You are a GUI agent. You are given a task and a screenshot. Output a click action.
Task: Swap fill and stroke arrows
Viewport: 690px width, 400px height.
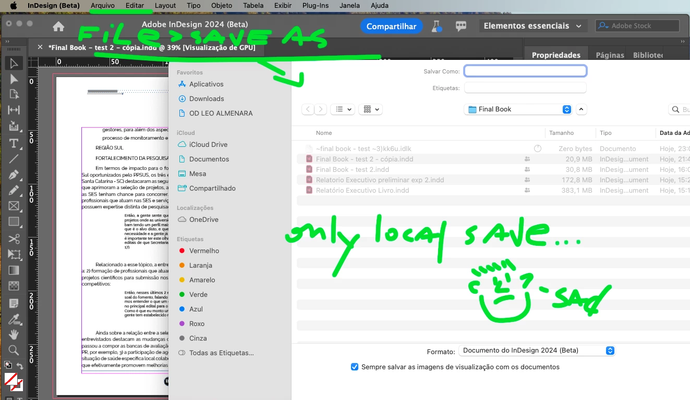coord(20,366)
